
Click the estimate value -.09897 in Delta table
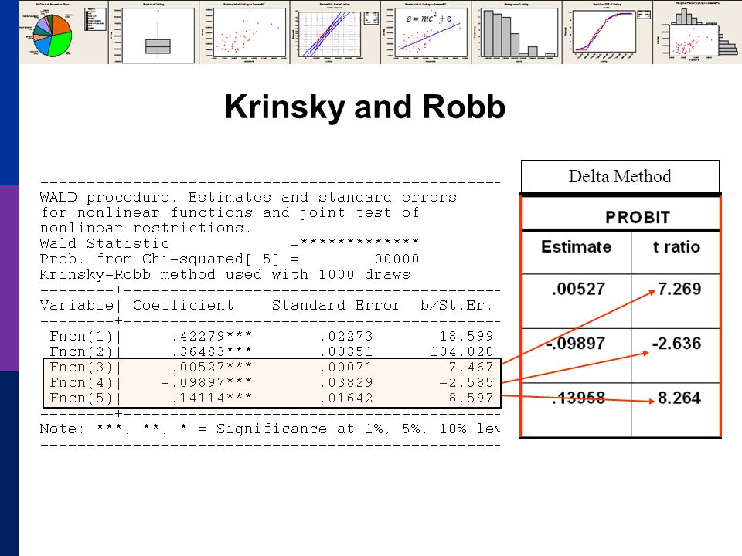pos(576,343)
